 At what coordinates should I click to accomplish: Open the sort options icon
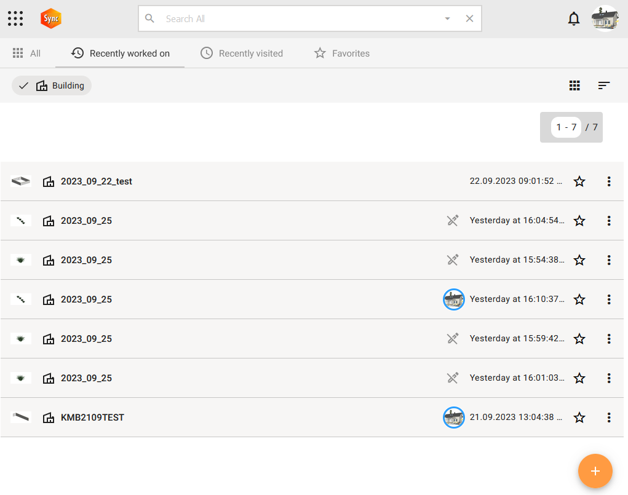(604, 85)
